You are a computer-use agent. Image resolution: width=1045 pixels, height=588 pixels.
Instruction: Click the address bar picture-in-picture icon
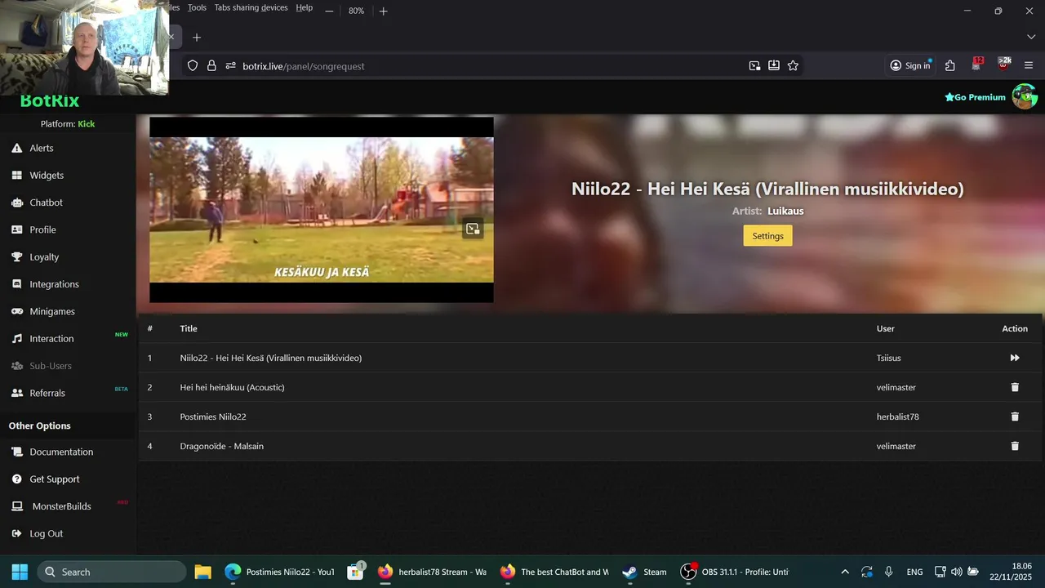click(754, 65)
